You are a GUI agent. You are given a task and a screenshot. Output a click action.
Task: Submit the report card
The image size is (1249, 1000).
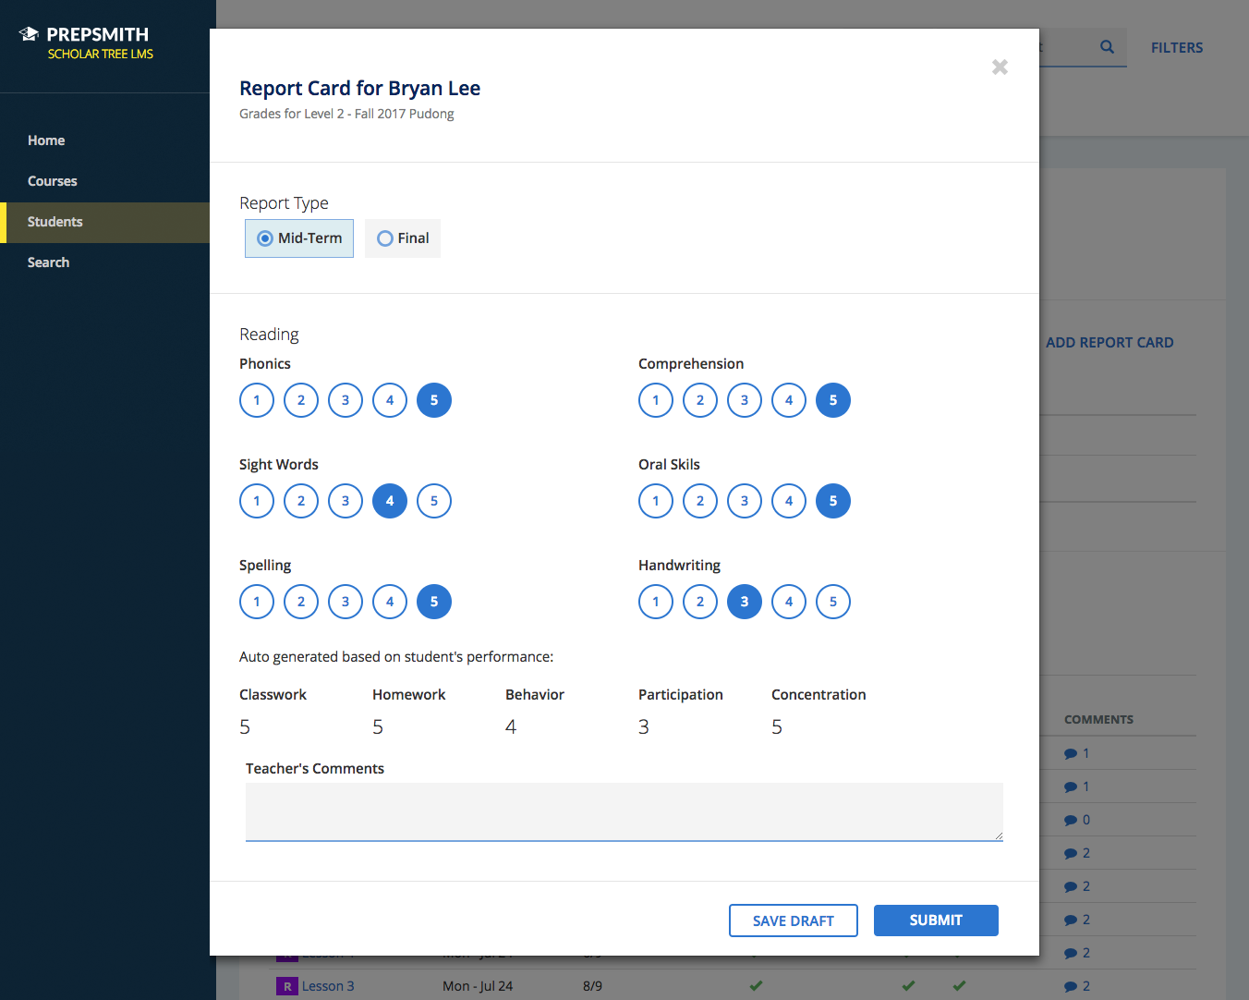pos(936,921)
